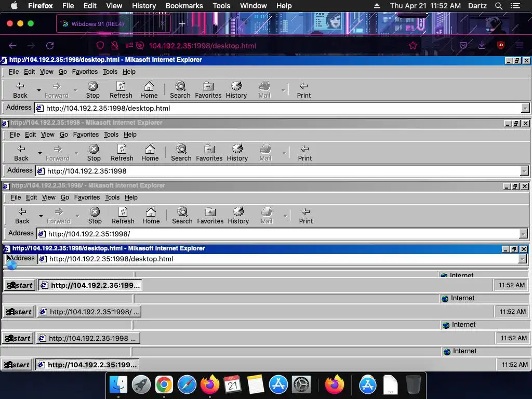Reload the page with Firefox reload button
This screenshot has height=399, width=532.
click(50, 46)
